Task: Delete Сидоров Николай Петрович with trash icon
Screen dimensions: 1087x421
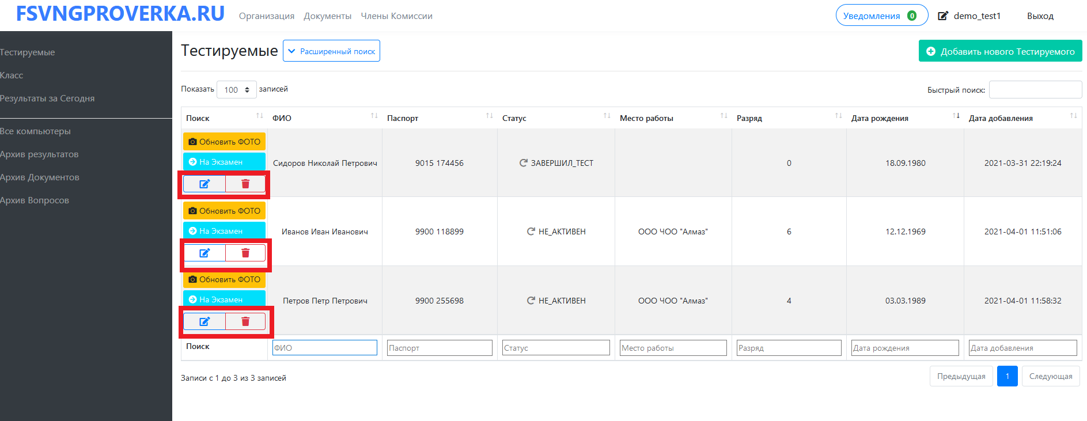Action: [x=245, y=184]
